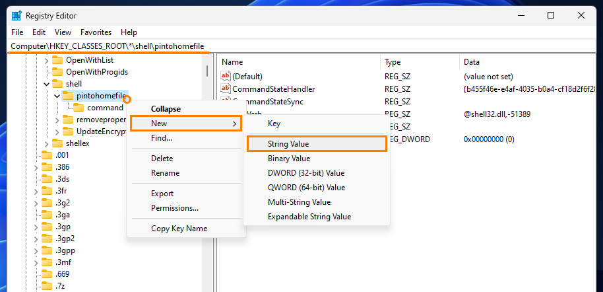Expand the .386 key
The image size is (603, 292).
tap(36, 168)
